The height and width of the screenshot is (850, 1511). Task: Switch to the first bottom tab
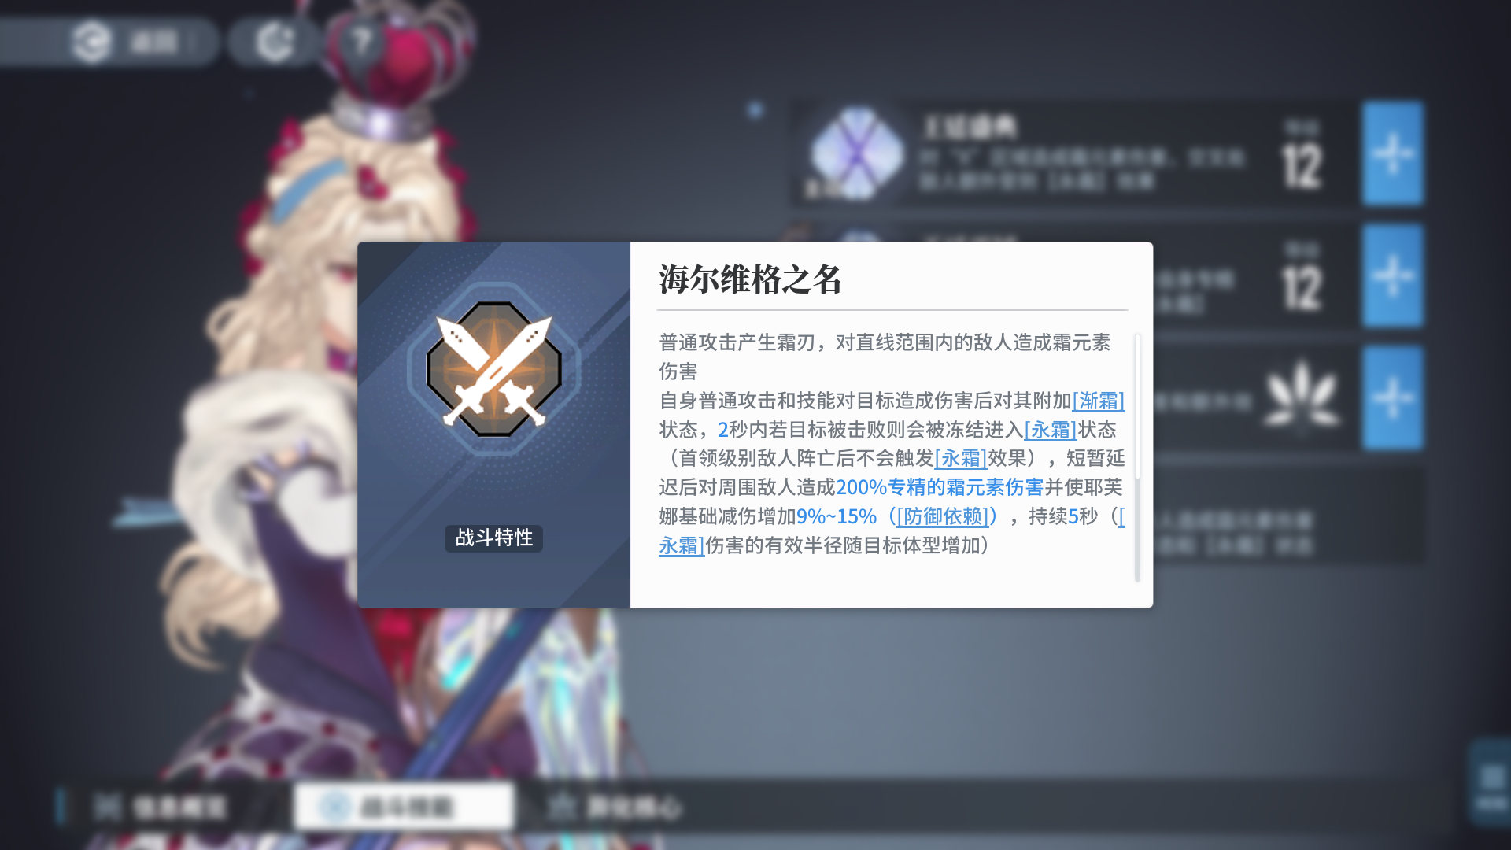point(161,807)
